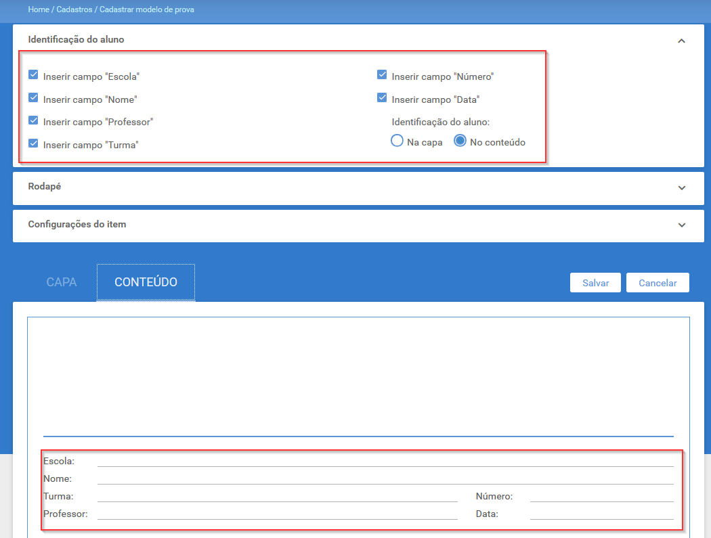Open the Home breadcrumb link
The image size is (711, 538).
[x=39, y=9]
